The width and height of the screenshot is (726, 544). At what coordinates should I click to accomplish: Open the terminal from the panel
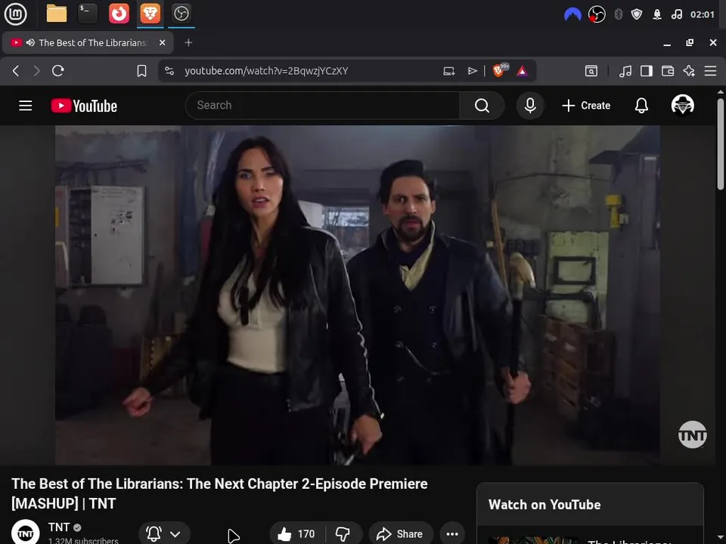(88, 14)
